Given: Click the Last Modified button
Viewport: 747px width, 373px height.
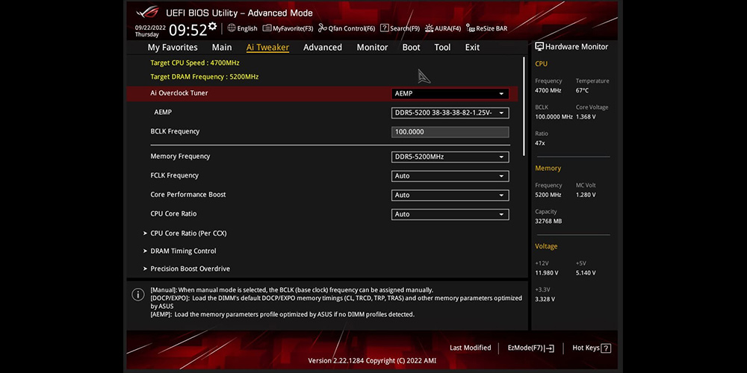Looking at the screenshot, I should click(470, 348).
